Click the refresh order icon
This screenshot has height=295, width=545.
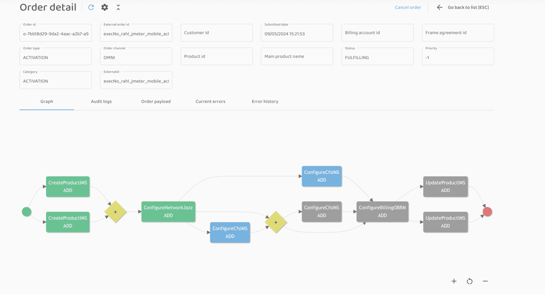click(x=91, y=7)
